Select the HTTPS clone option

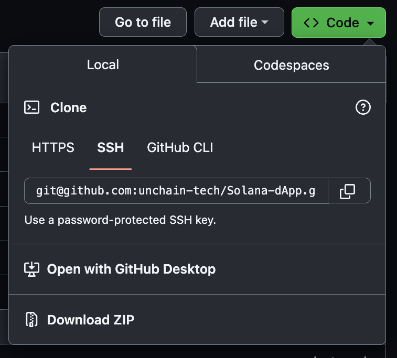(x=53, y=147)
